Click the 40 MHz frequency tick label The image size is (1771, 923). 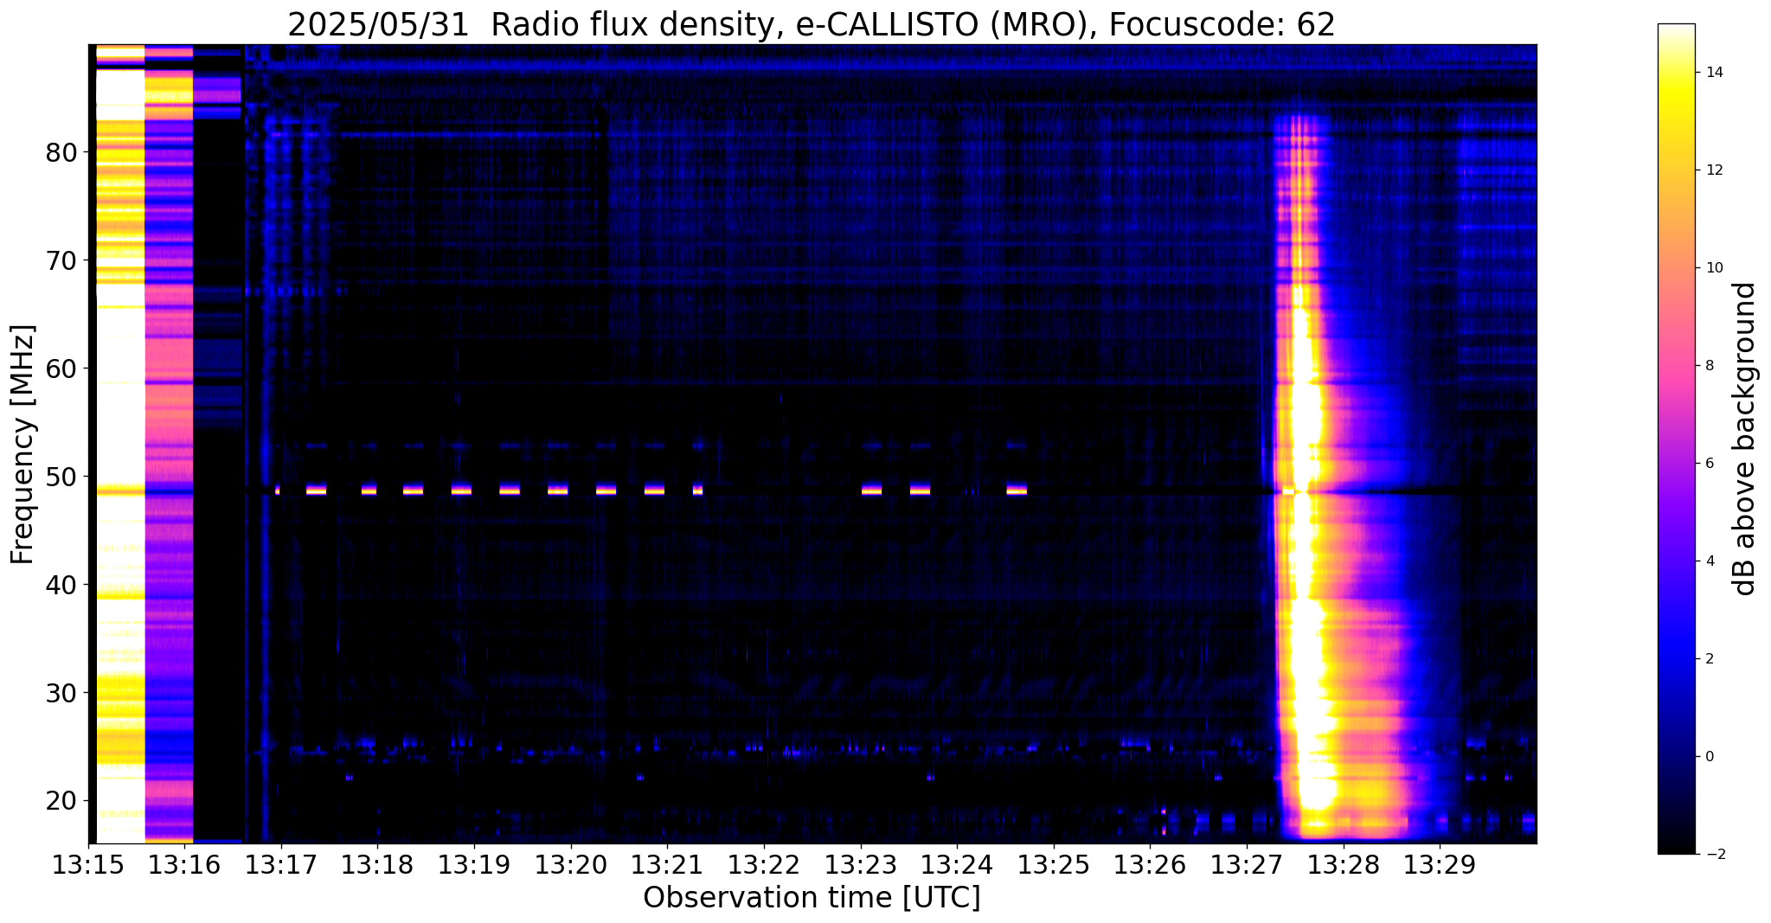[61, 585]
